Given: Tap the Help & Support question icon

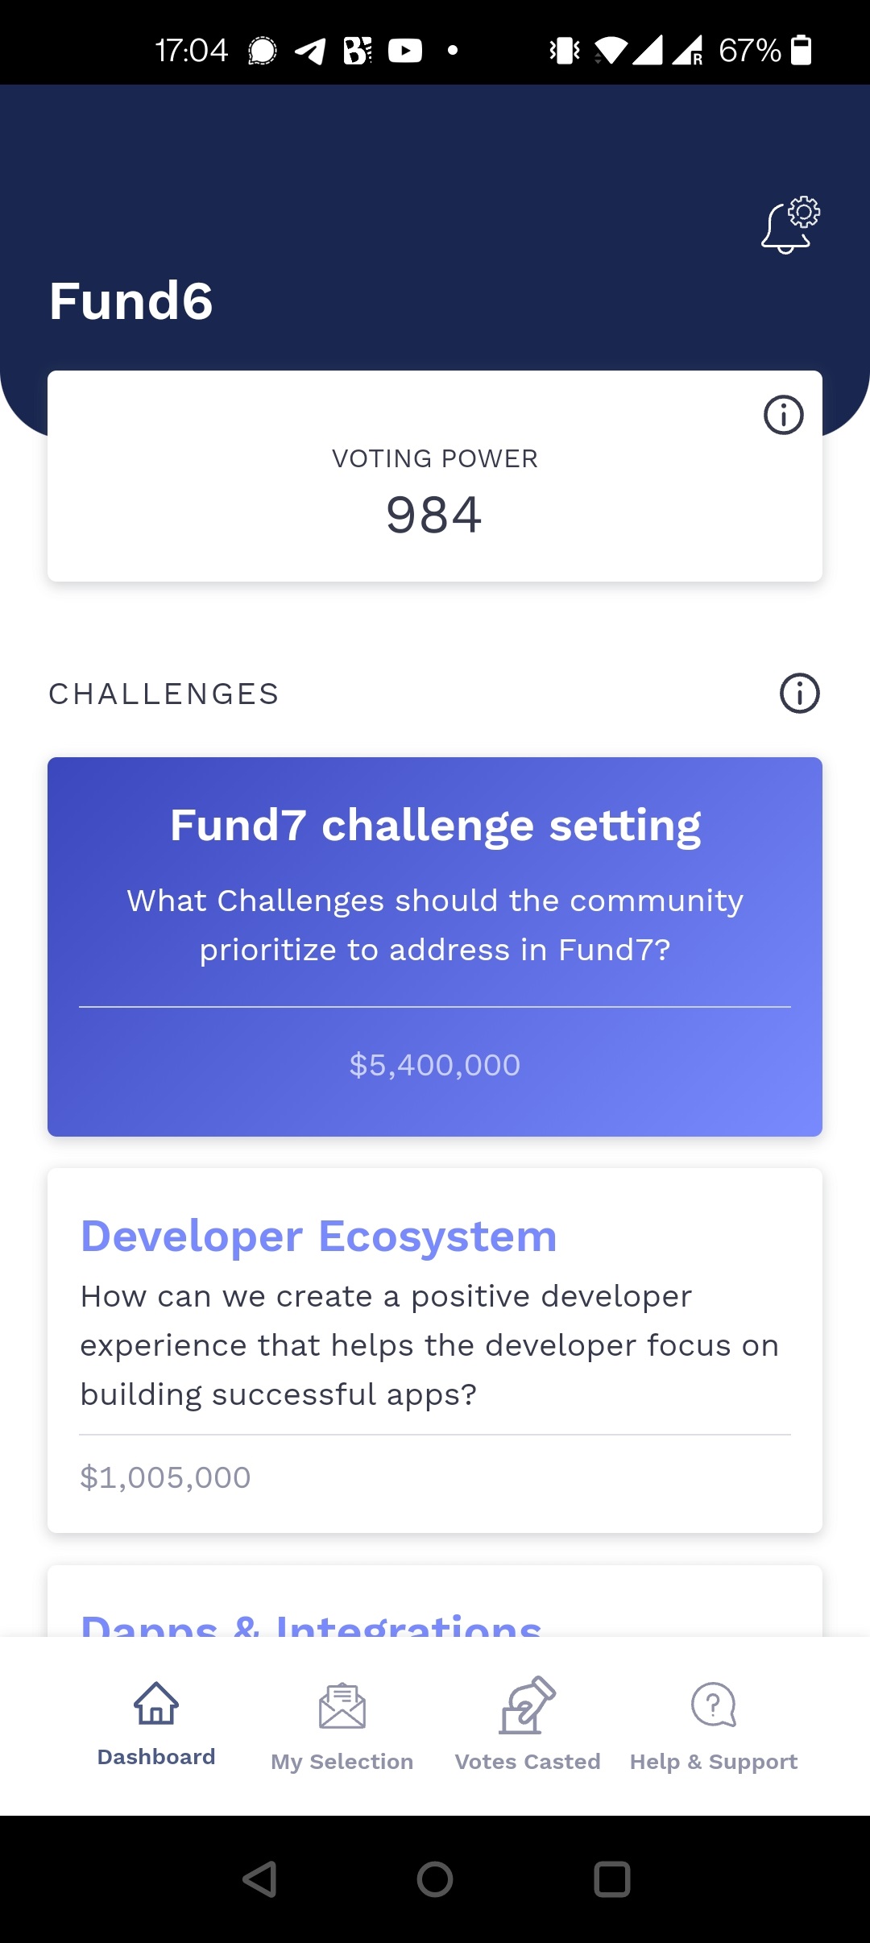Looking at the screenshot, I should (x=714, y=1705).
